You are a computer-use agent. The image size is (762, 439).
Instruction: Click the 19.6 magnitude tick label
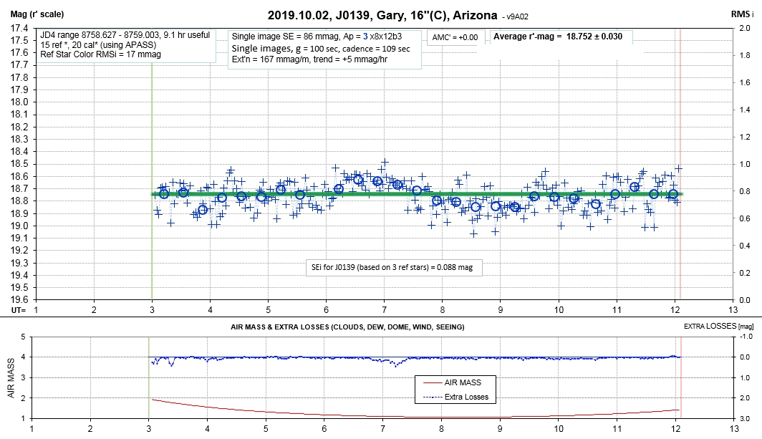click(19, 300)
